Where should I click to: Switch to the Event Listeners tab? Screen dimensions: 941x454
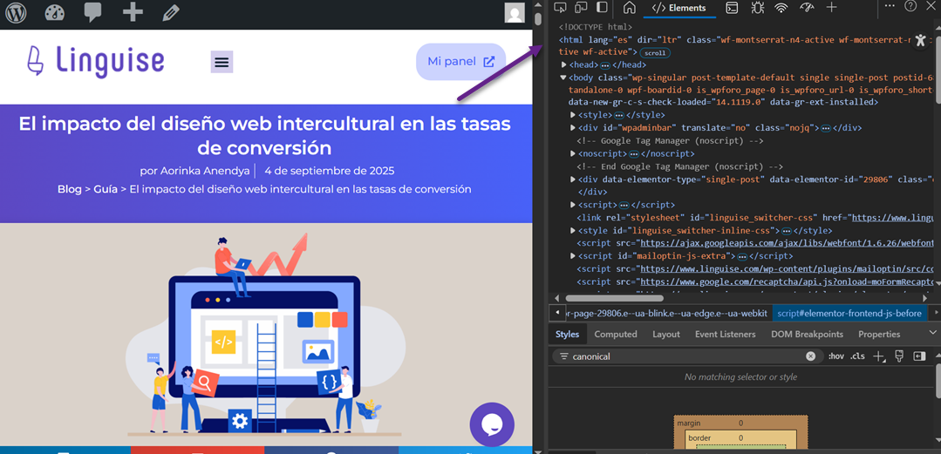(725, 334)
